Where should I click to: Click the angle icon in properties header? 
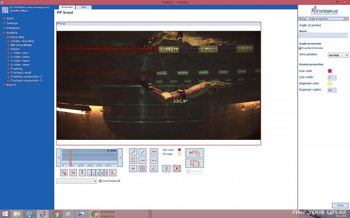(x=305, y=19)
